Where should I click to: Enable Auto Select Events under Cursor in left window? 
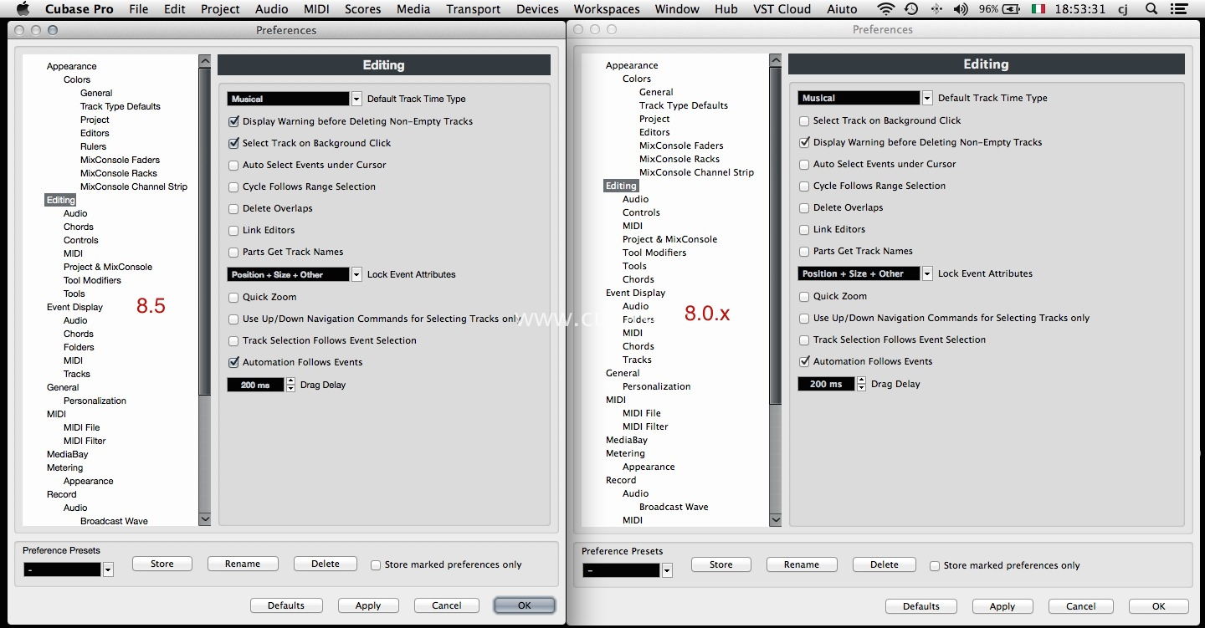(234, 165)
